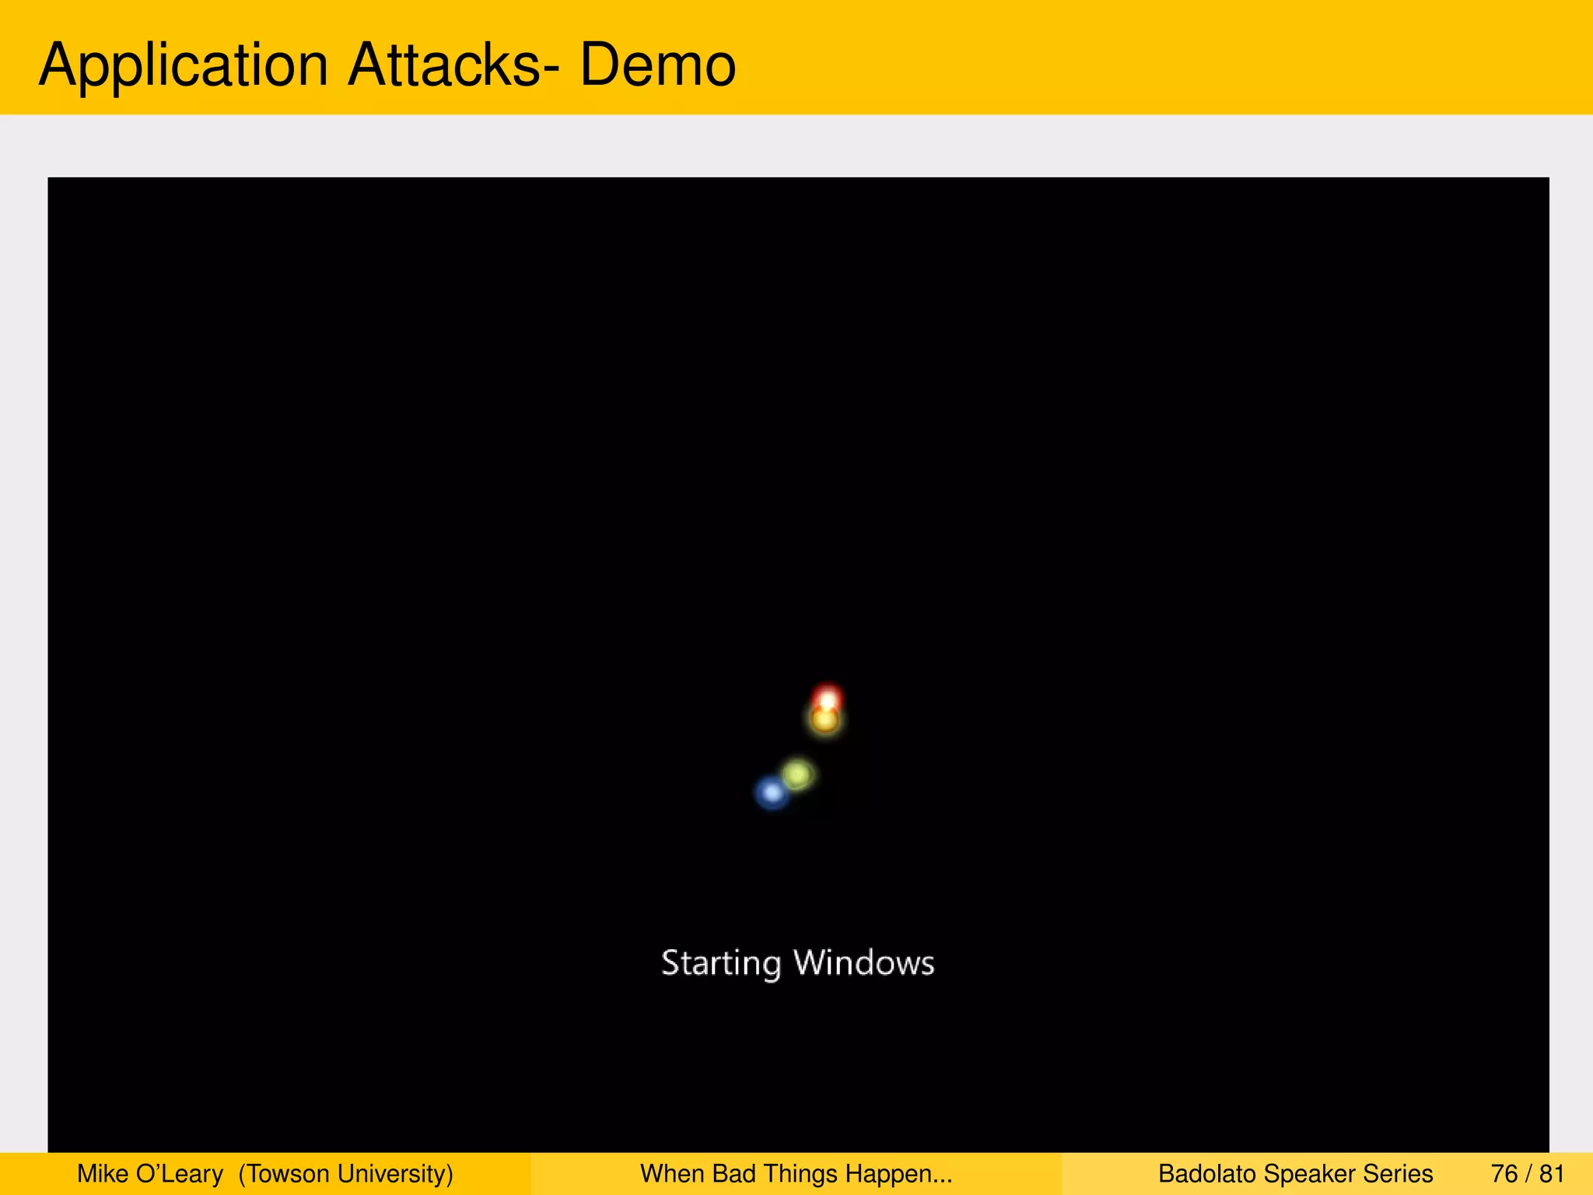
Task: Click 'Badolato Speaker Series' footer text
Action: click(1295, 1173)
